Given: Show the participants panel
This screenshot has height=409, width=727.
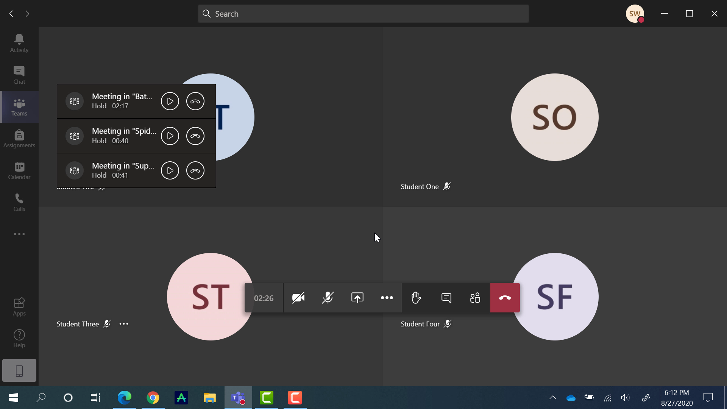Looking at the screenshot, I should tap(475, 298).
